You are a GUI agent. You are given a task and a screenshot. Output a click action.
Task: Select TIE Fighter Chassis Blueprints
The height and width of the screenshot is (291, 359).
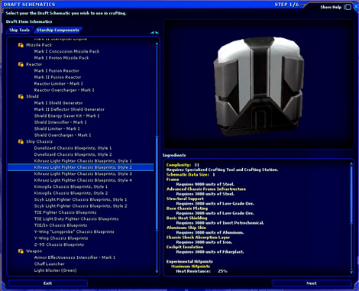tap(65, 212)
